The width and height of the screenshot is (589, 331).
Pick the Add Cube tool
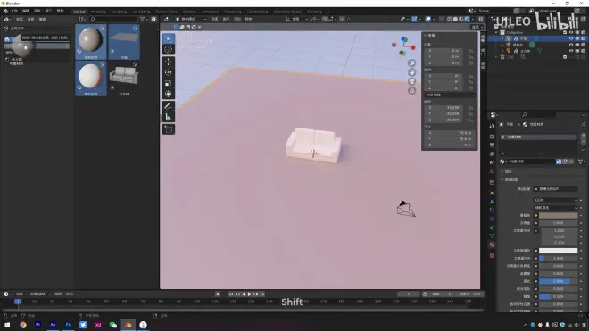coord(169,129)
